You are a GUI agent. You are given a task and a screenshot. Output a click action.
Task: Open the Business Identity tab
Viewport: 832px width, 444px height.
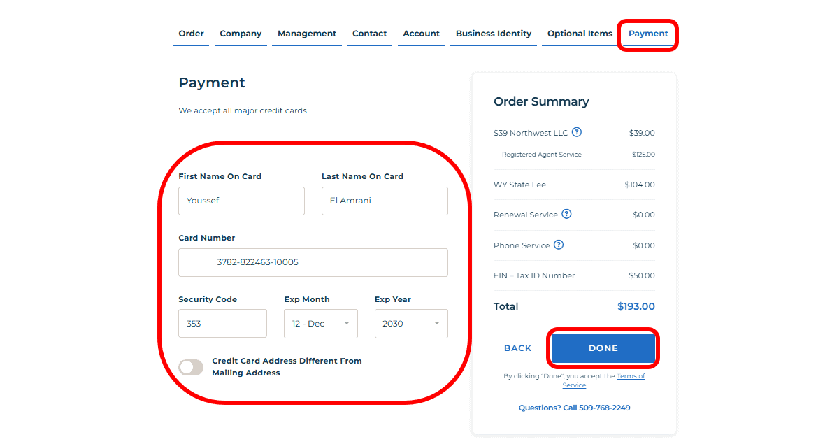(493, 34)
